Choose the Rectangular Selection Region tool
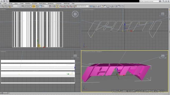Screen dimensions: 170x95 coord(27,6)
